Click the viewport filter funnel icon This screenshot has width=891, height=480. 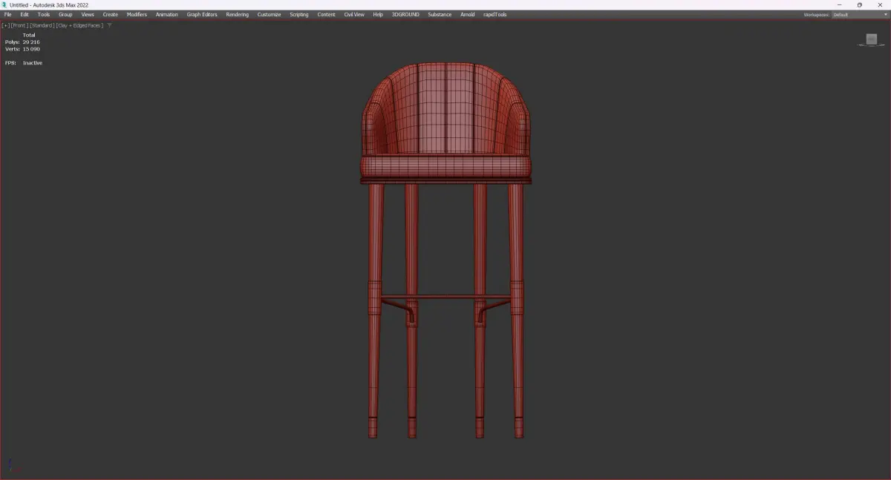pyautogui.click(x=110, y=25)
